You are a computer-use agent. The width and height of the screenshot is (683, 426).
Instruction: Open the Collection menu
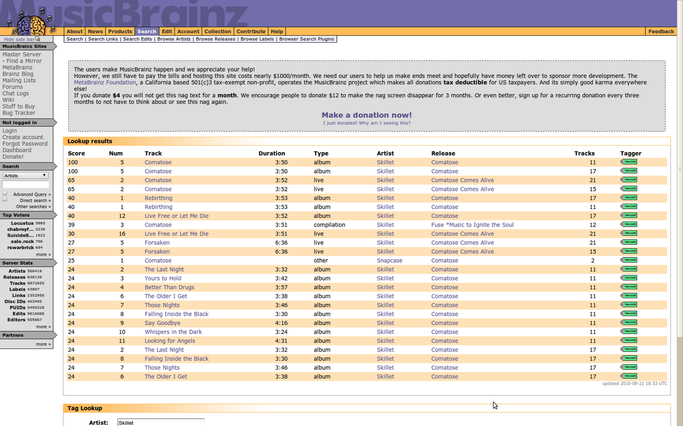(x=218, y=32)
